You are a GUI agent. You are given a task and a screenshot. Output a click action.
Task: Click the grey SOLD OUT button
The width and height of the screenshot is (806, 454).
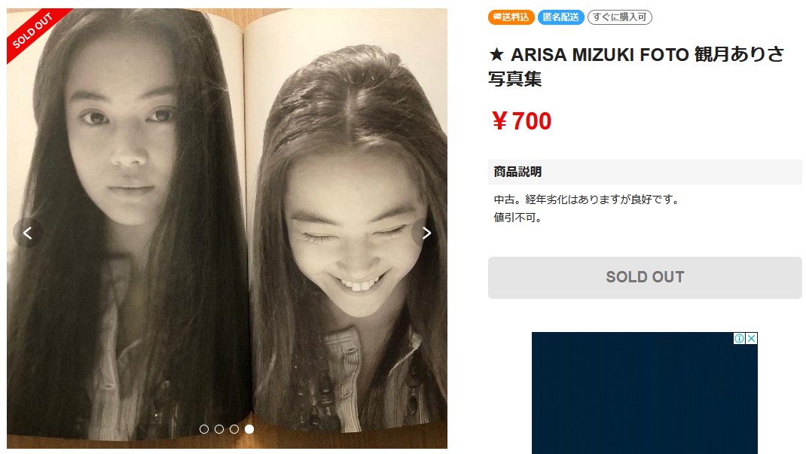645,277
